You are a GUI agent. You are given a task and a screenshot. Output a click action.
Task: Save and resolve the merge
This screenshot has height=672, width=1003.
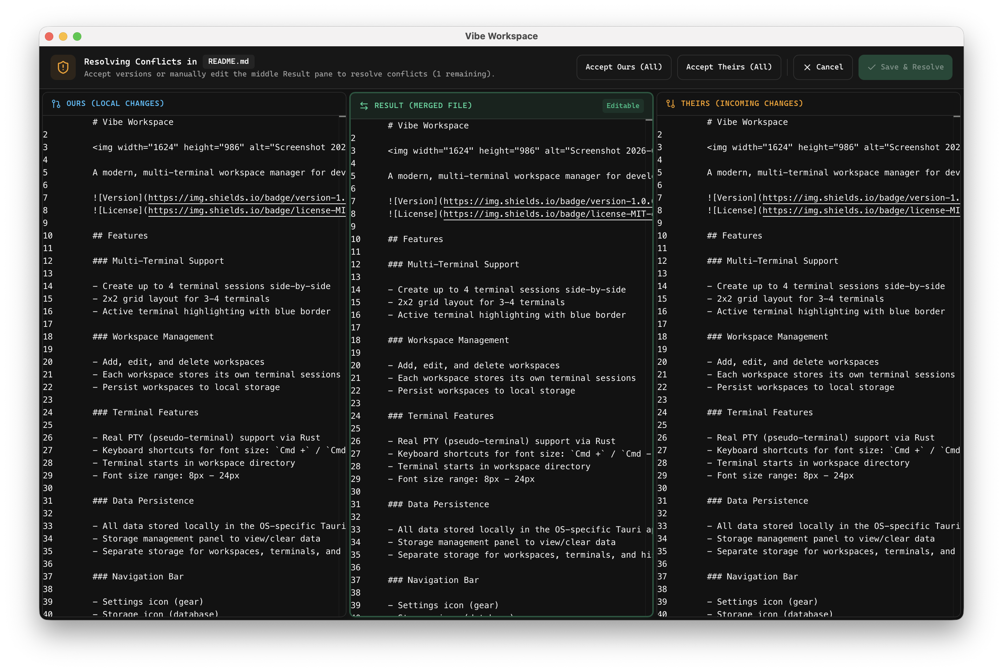pyautogui.click(x=905, y=67)
